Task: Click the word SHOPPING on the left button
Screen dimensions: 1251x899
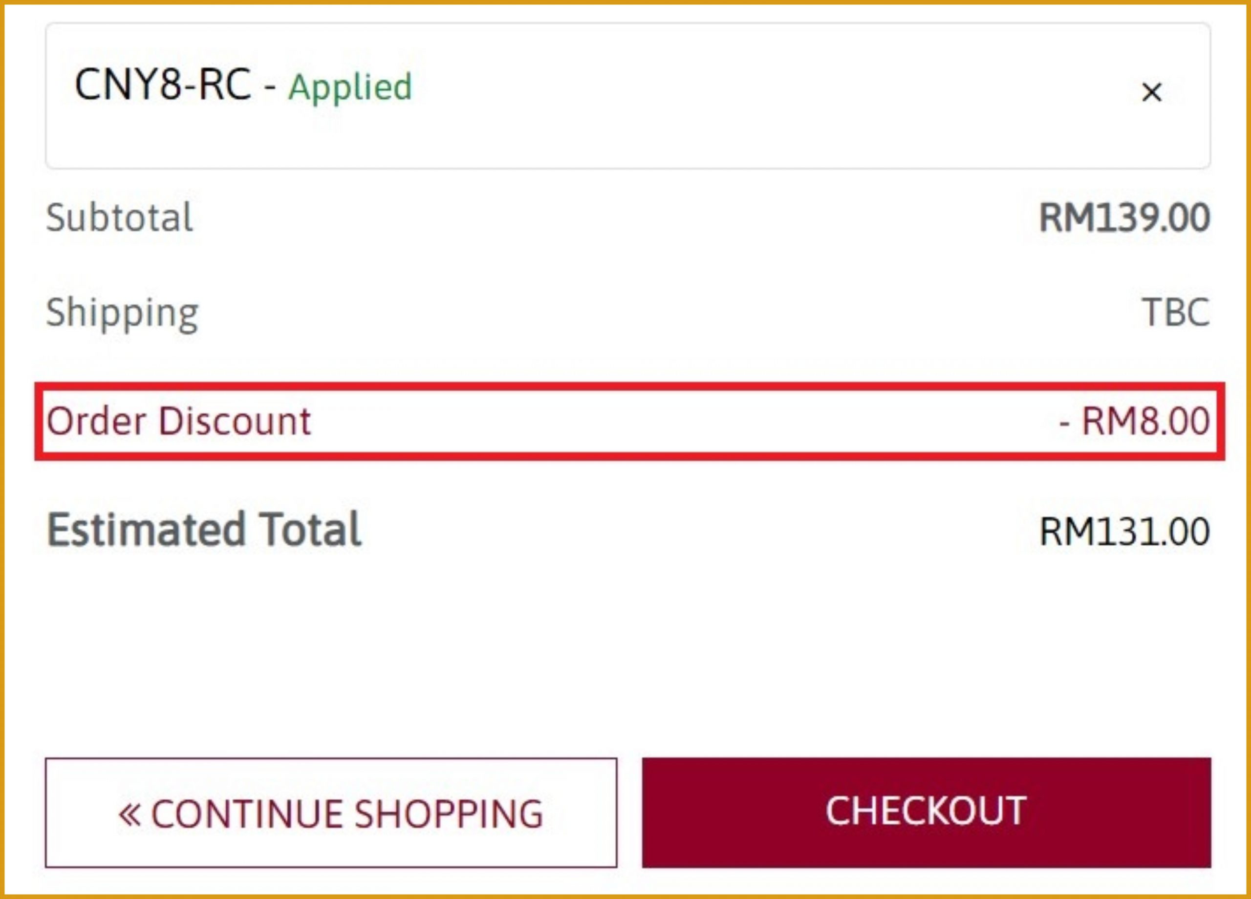Action: (449, 814)
